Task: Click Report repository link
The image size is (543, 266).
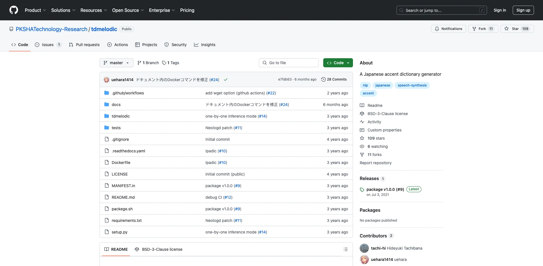Action: point(376,163)
